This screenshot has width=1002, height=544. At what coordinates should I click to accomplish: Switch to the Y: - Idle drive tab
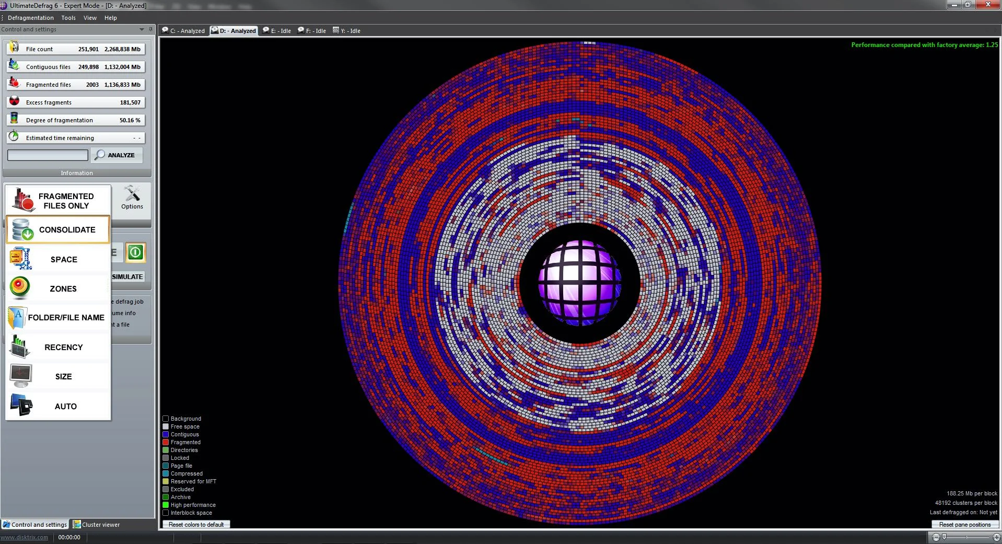(x=346, y=31)
